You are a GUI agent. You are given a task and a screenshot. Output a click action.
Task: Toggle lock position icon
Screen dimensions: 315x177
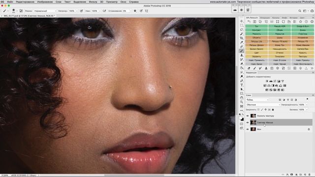point(266,110)
